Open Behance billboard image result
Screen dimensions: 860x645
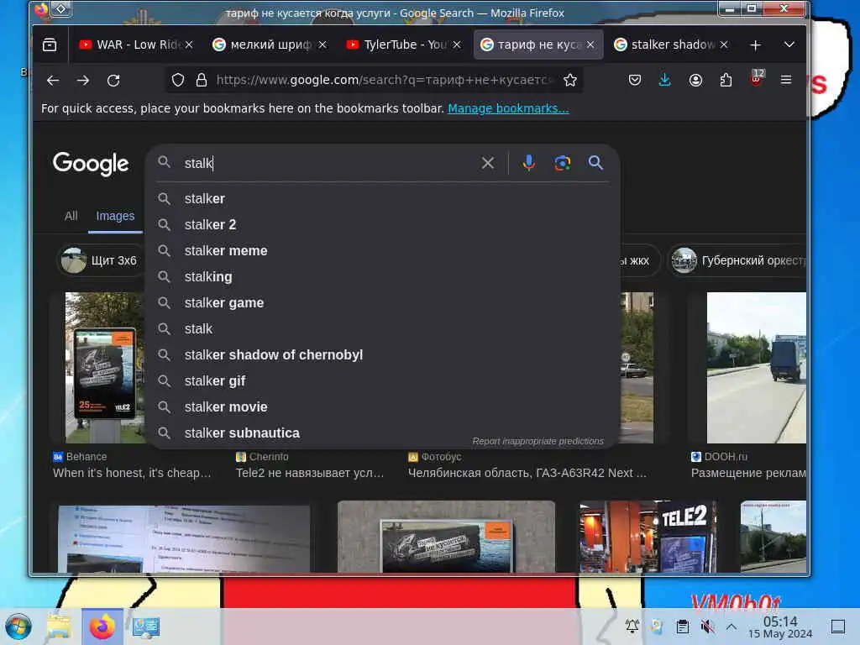pyautogui.click(x=104, y=368)
